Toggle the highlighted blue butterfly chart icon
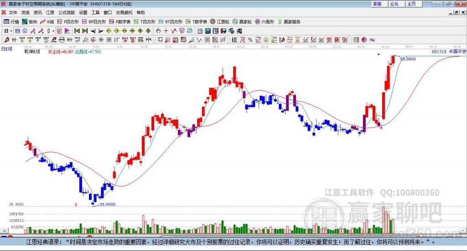The image size is (467, 251). 18,31
